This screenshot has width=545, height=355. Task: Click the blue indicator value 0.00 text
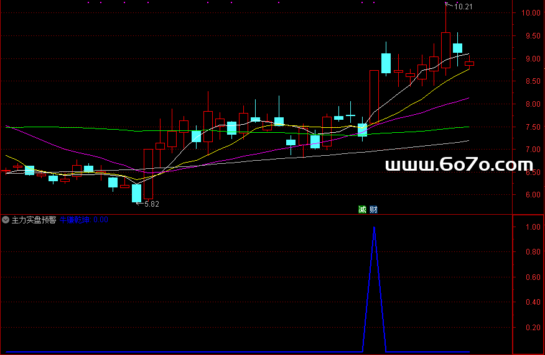(x=101, y=220)
